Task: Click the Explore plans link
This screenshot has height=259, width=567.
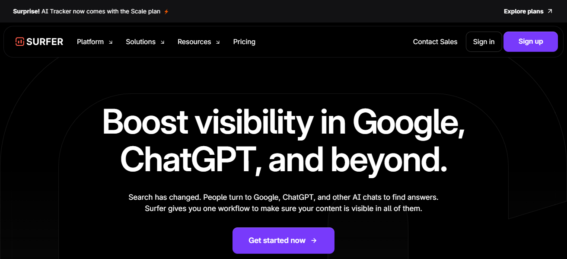Action: (528, 11)
